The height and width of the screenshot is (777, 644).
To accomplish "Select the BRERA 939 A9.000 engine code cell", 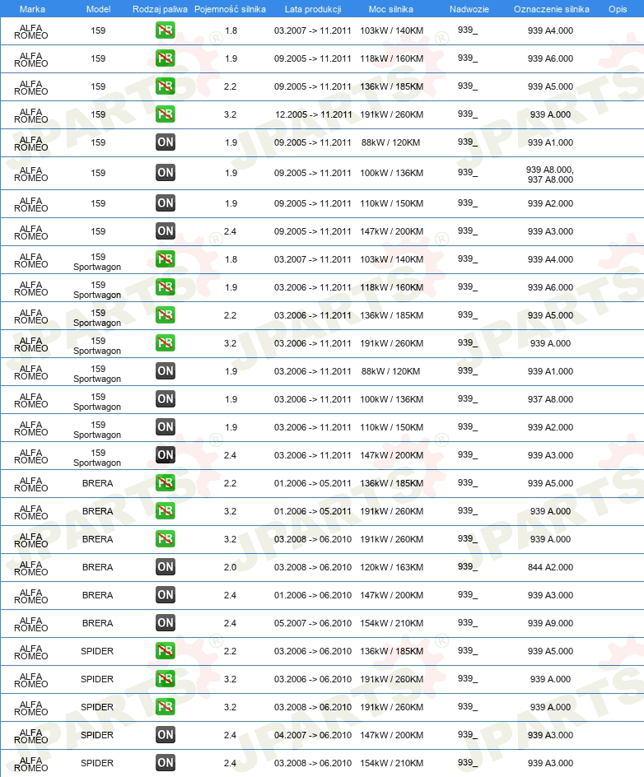I will [x=550, y=623].
